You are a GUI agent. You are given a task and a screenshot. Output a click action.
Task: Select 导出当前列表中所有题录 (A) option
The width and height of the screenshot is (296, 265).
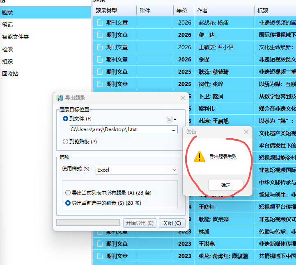click(x=108, y=193)
